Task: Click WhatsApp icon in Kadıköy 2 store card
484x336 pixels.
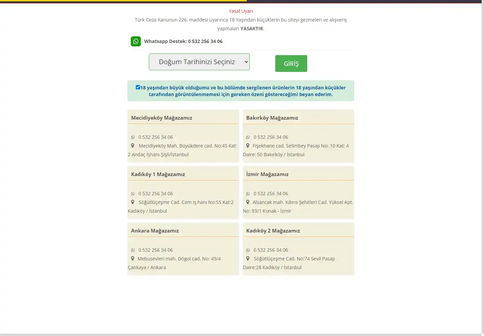Action: (x=248, y=250)
